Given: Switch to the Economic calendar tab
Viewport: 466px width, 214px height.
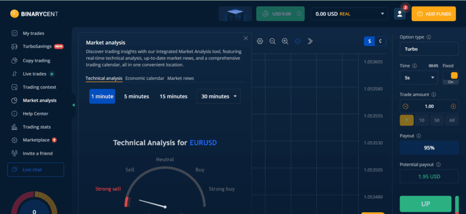Looking at the screenshot, I should point(144,79).
